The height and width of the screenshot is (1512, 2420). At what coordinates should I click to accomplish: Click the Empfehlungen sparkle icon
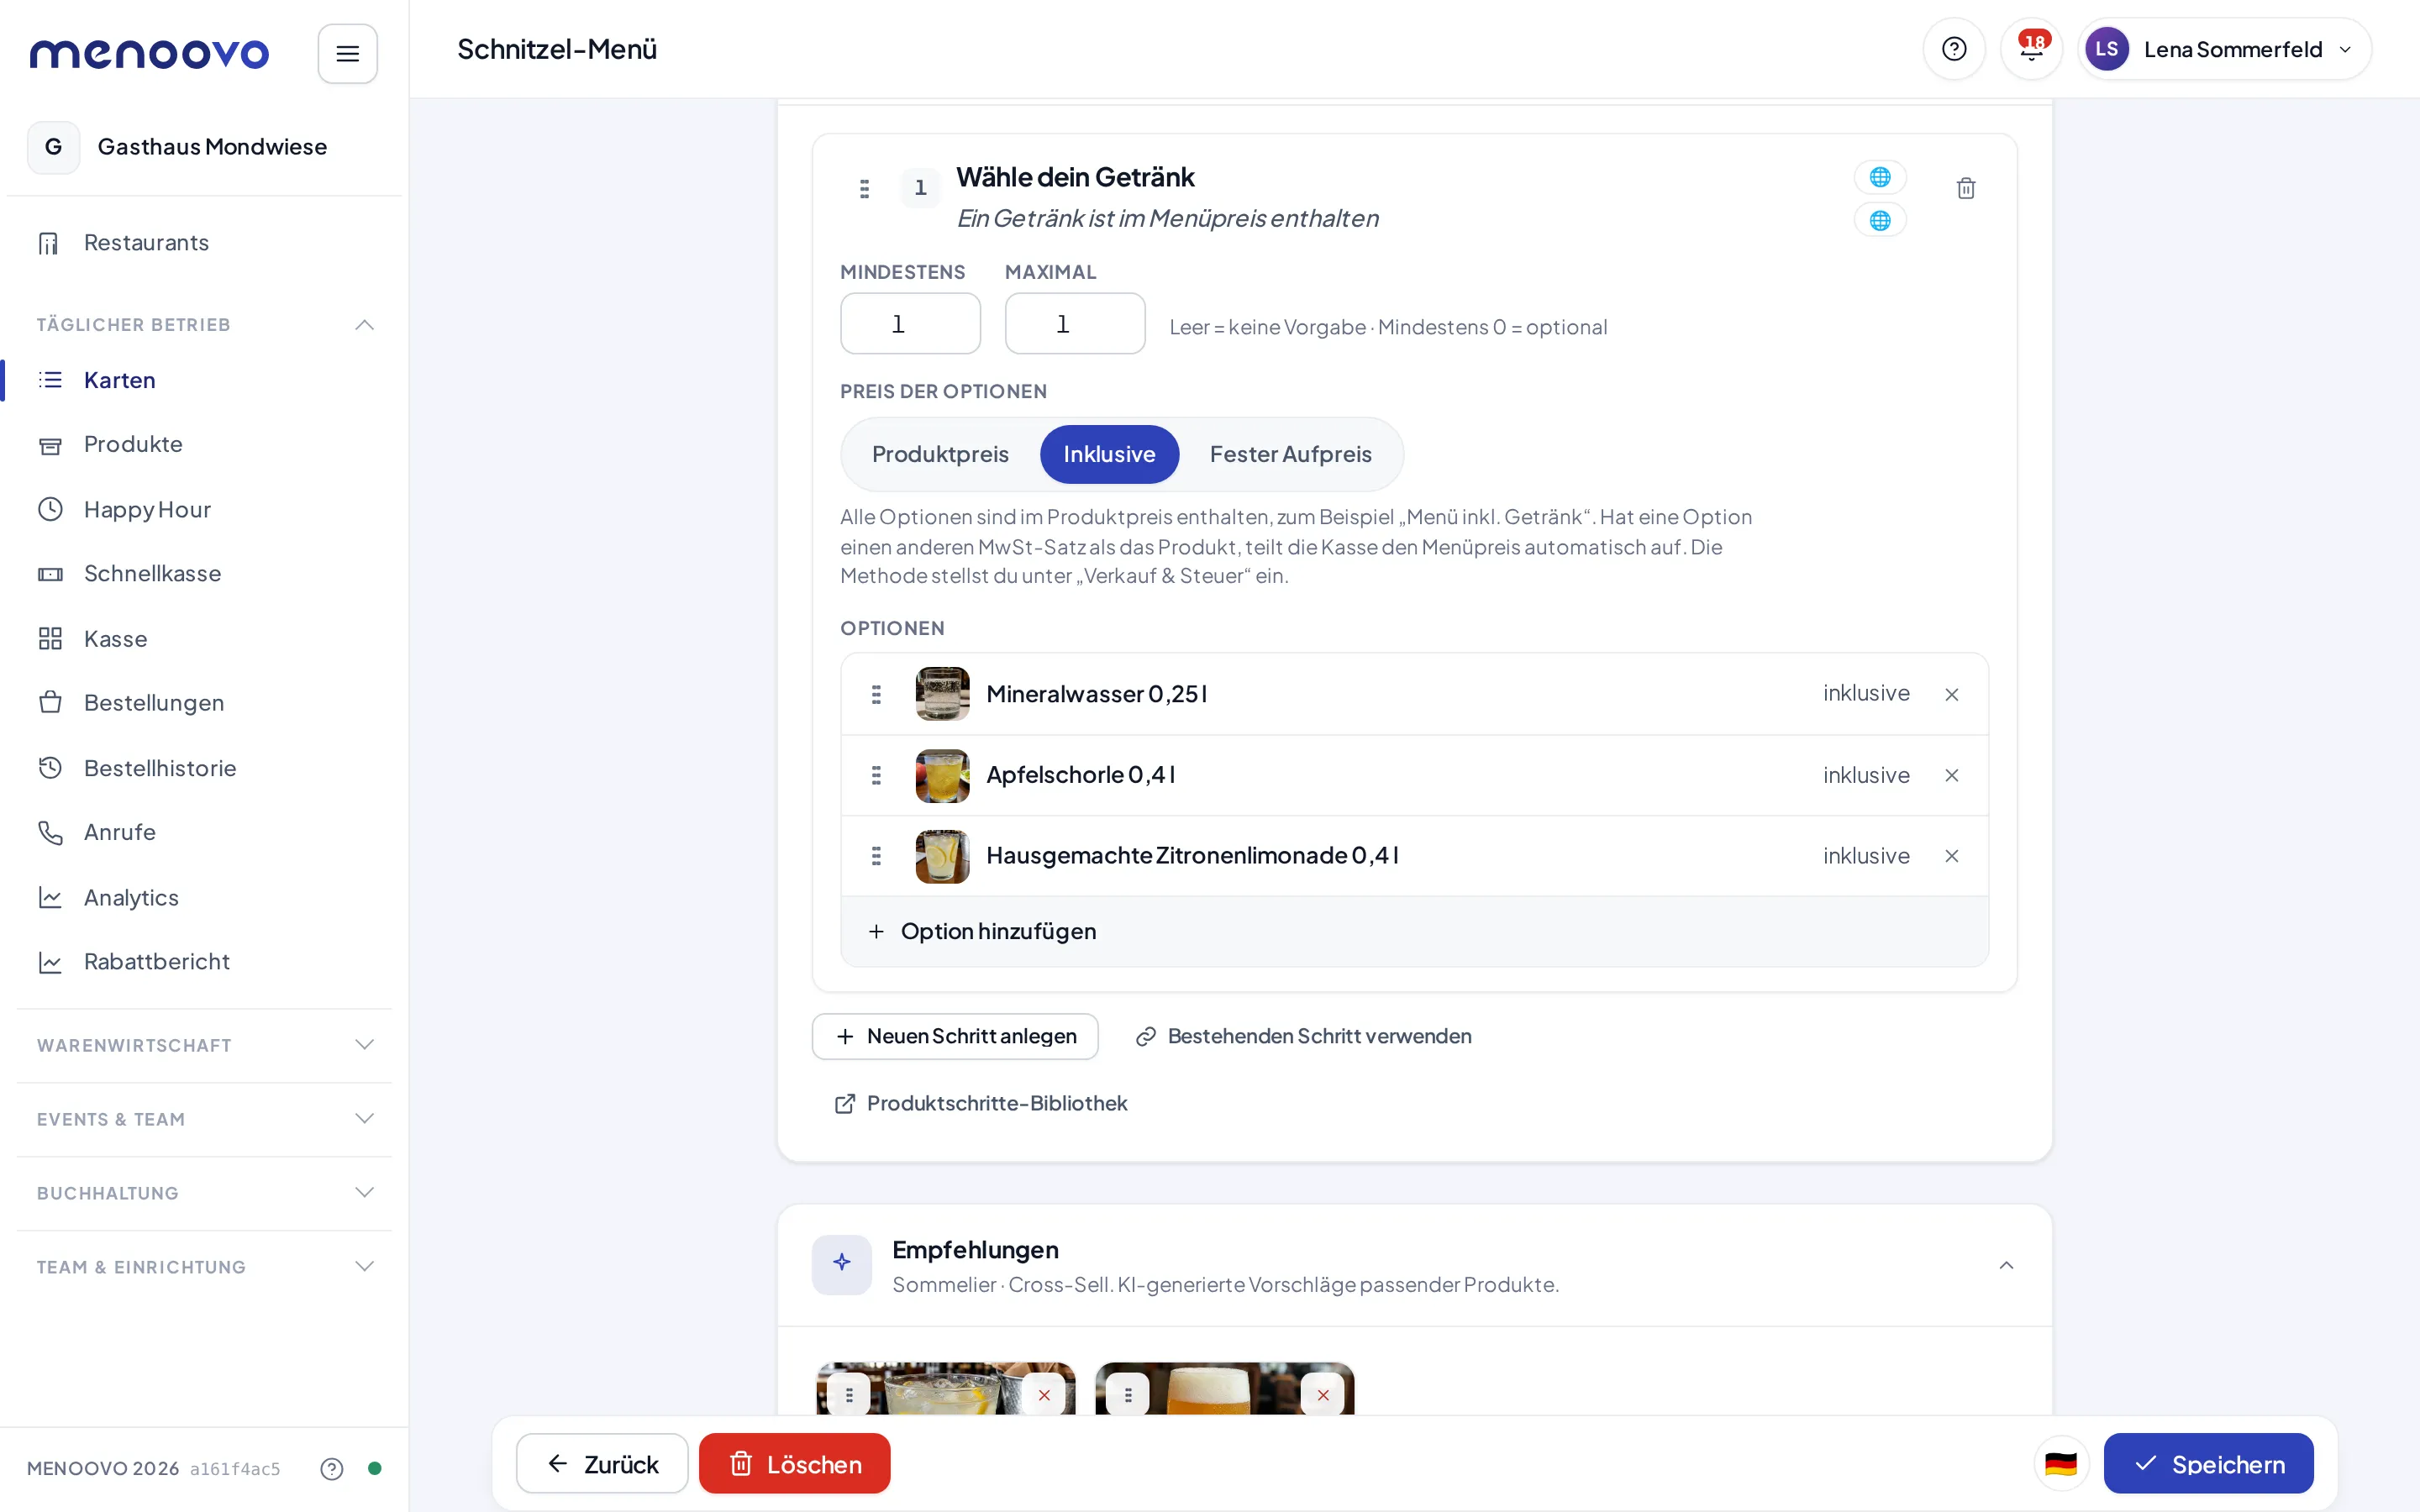[x=841, y=1264]
